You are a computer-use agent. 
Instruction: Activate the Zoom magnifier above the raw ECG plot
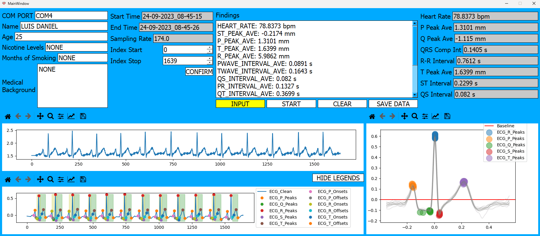(51, 116)
